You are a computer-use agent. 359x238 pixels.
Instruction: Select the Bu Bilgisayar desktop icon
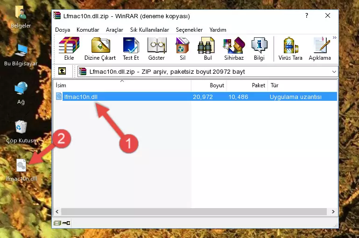click(x=21, y=55)
